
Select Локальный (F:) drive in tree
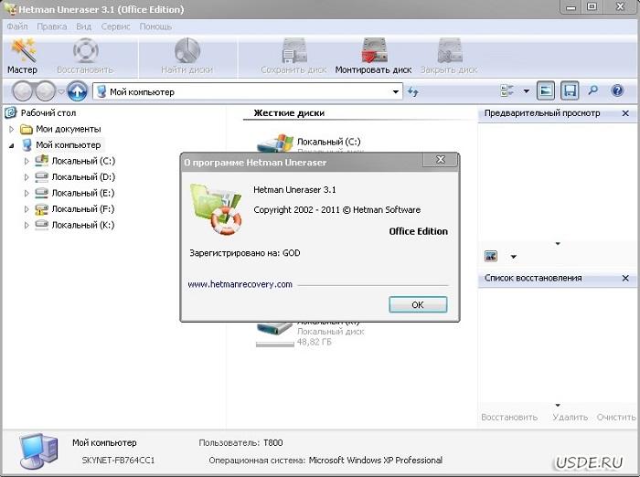tap(82, 208)
